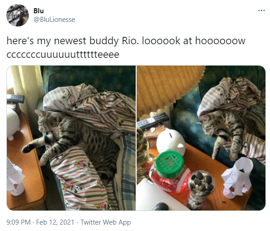This screenshot has height=231, width=270.
Task: Click the jar of black stones
Action: (201, 190)
